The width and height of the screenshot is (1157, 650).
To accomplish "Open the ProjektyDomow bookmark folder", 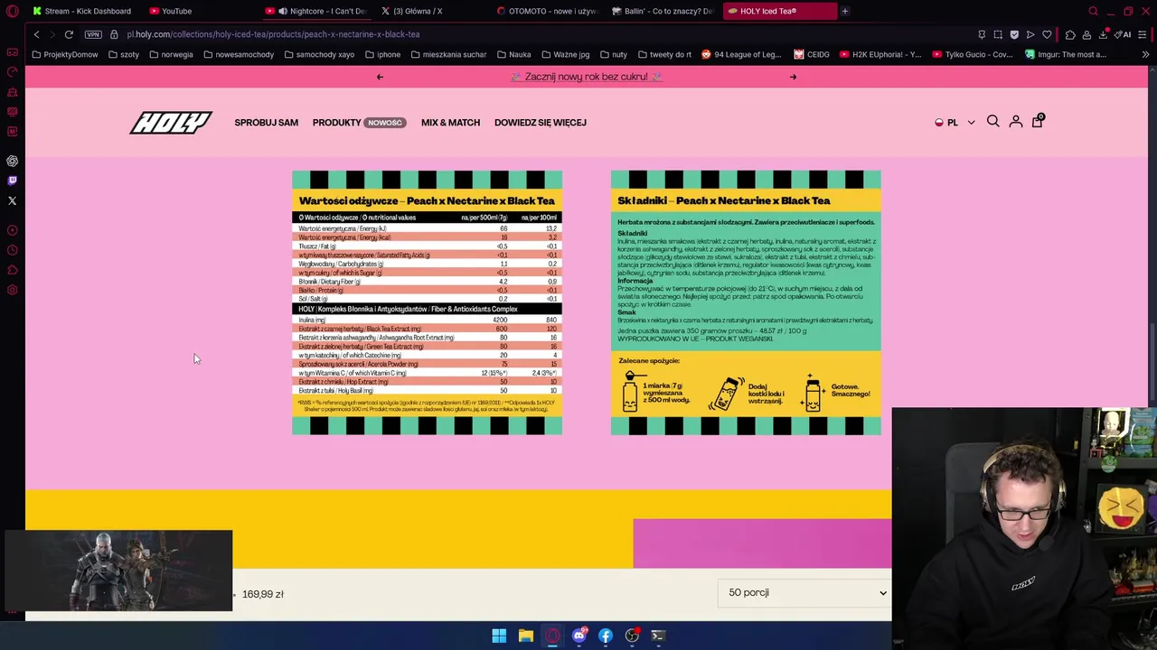I will [65, 54].
